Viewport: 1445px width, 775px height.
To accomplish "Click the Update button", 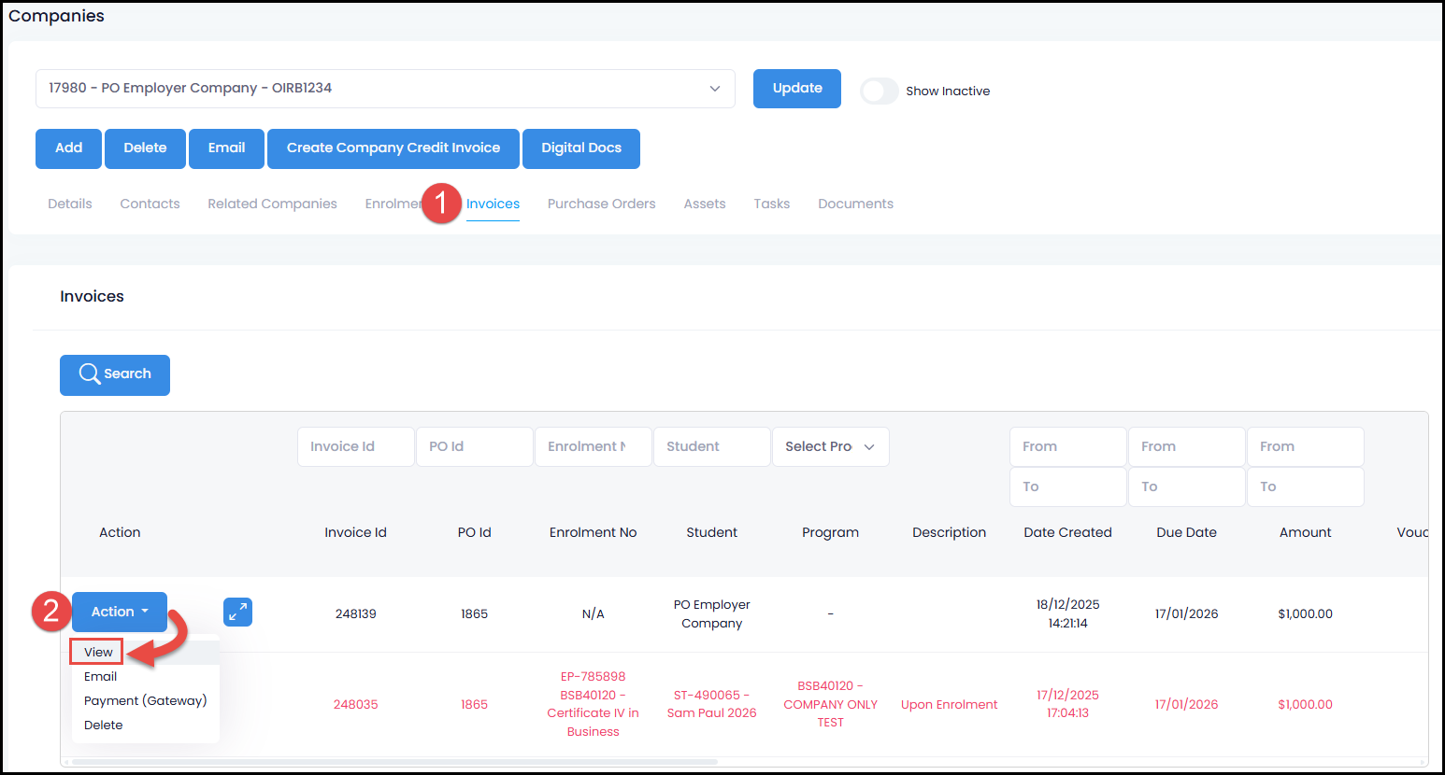I will pos(797,89).
